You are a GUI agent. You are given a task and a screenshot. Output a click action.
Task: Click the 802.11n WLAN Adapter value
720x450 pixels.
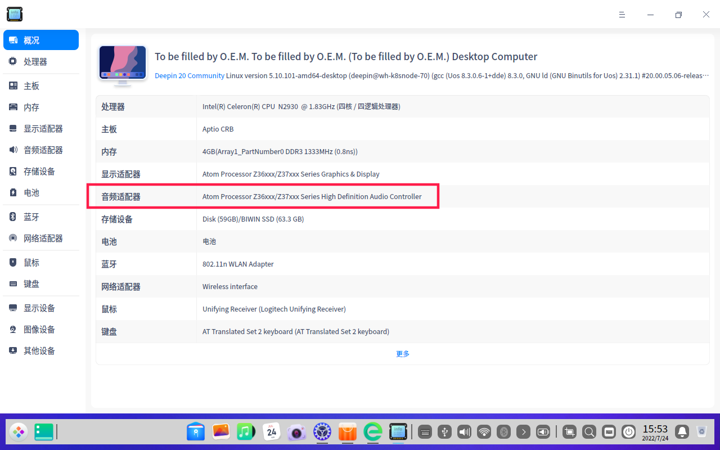238,264
